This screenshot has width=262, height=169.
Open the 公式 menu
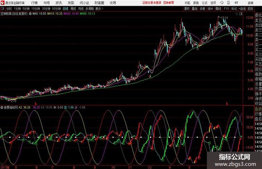point(205,3)
